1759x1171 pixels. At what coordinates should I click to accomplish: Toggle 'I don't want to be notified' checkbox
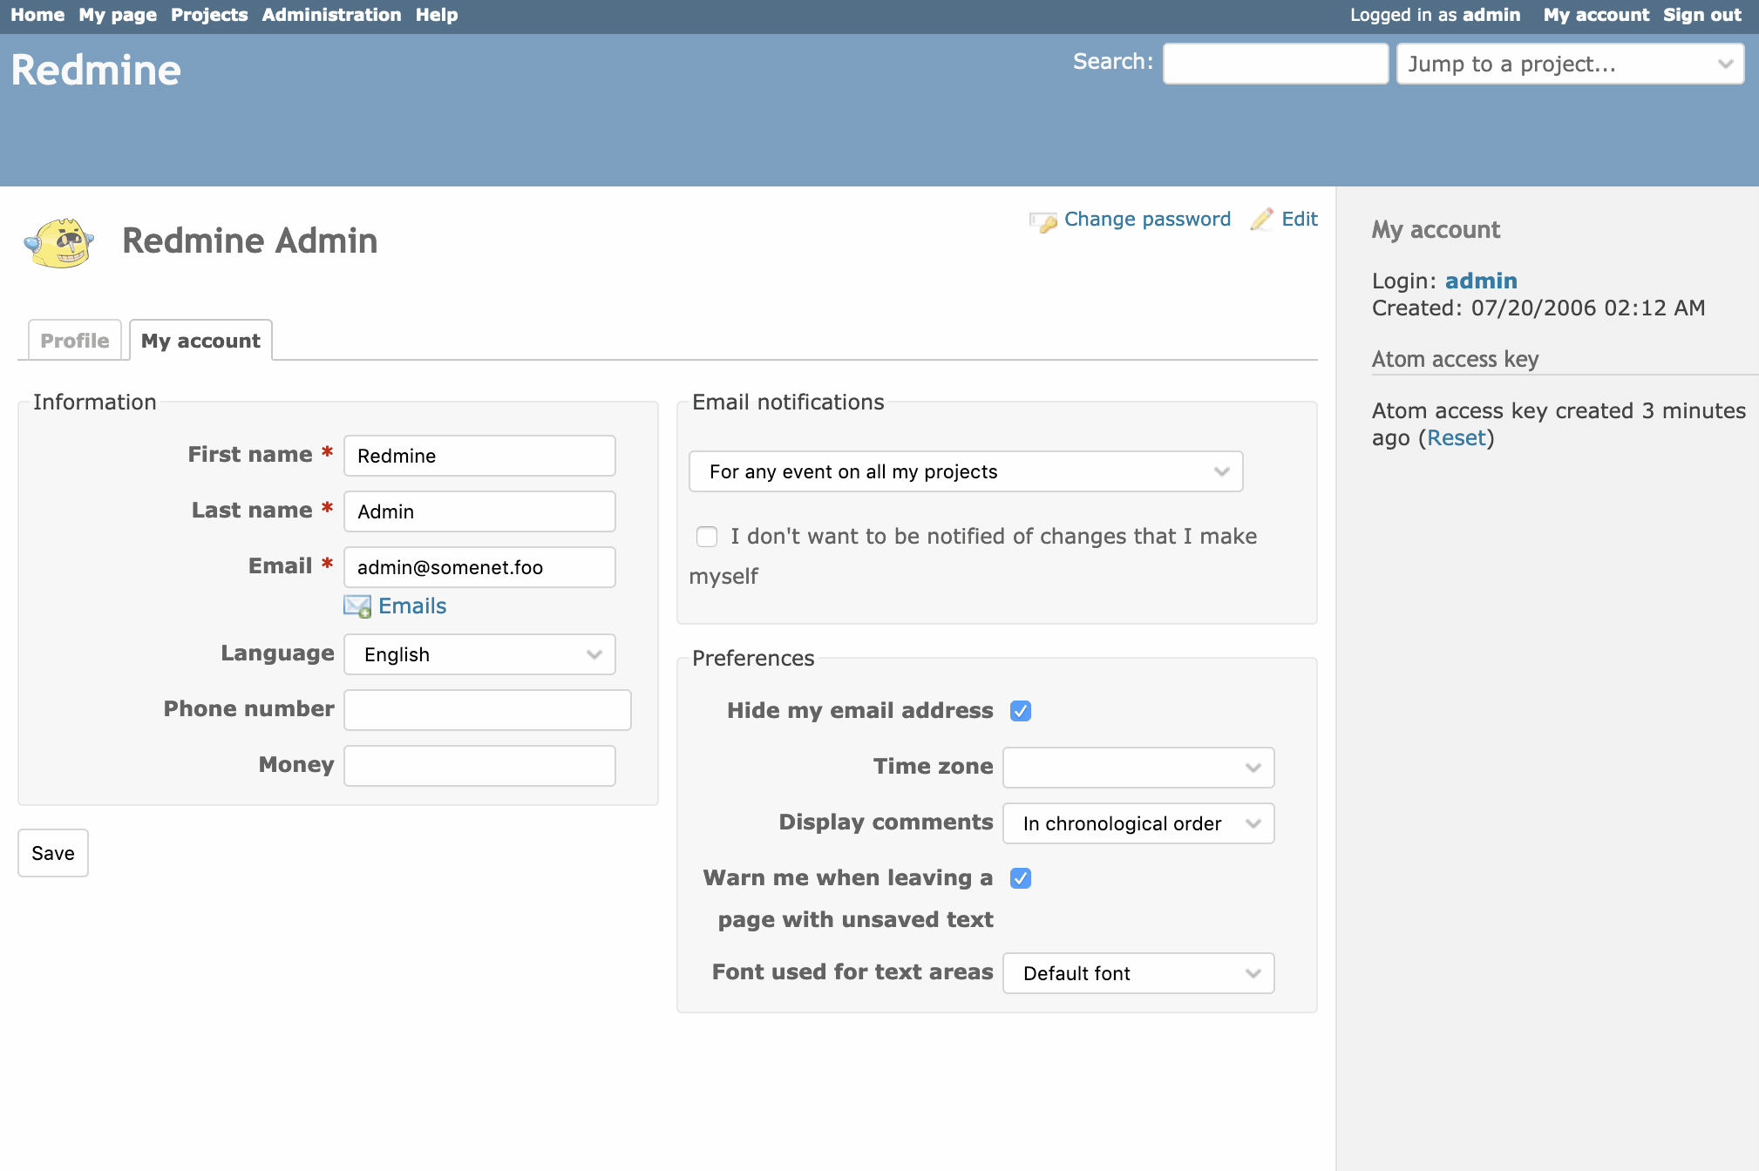point(707,537)
